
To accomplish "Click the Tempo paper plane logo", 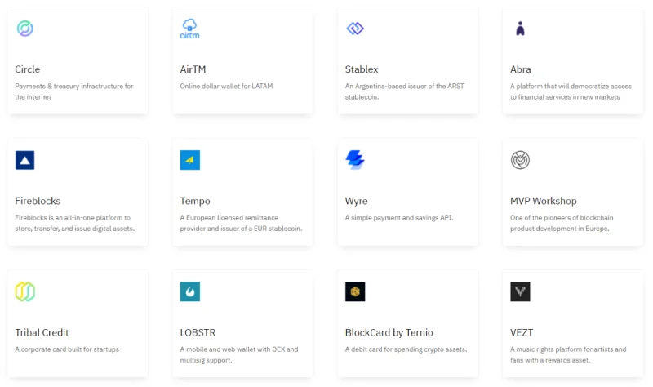I will 190,160.
